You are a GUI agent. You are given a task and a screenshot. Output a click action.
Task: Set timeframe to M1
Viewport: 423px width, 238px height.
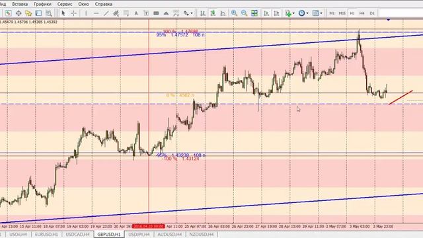click(332, 13)
